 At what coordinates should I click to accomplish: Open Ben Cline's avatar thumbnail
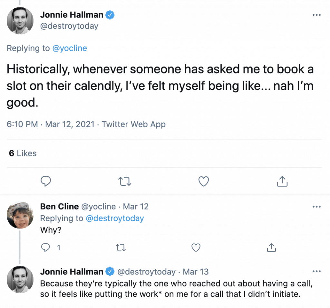[x=20, y=215]
